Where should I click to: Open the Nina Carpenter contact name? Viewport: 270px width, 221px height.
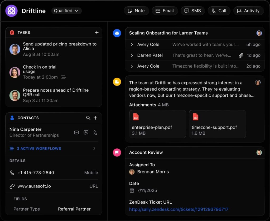26,129
